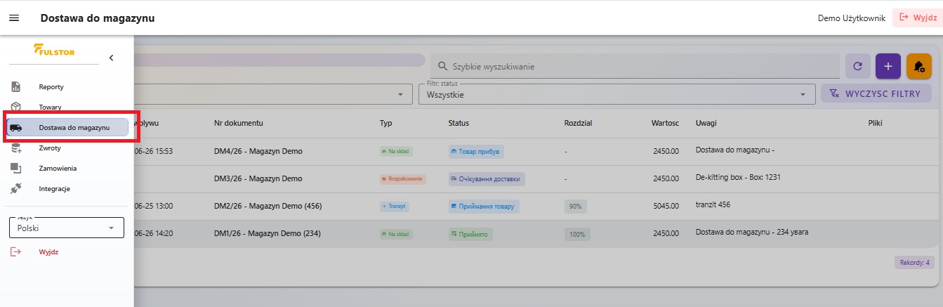Screen dimensions: 943x307
Task: Click the Uwagi column header
Action: (707, 123)
